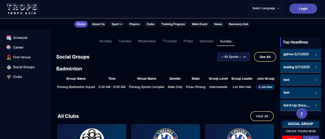
Task: Click the Schedule calendar icon in sidebar
Action: tap(9, 38)
